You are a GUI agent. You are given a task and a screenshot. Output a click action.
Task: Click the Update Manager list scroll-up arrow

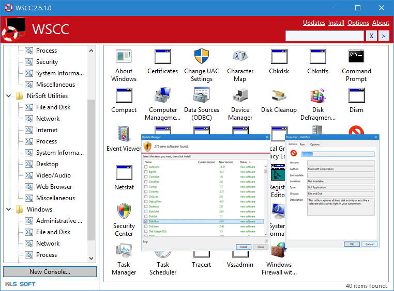pyautogui.click(x=266, y=167)
